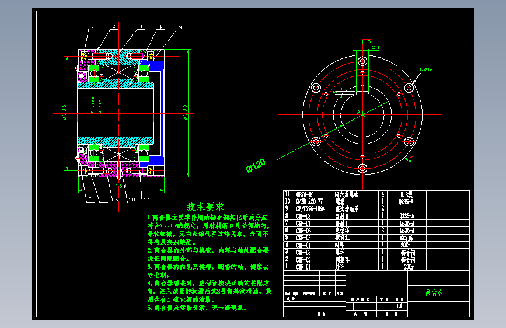Click the part code ending -05 in the parts list
This screenshot has width=506, height=328.
pos(303,238)
